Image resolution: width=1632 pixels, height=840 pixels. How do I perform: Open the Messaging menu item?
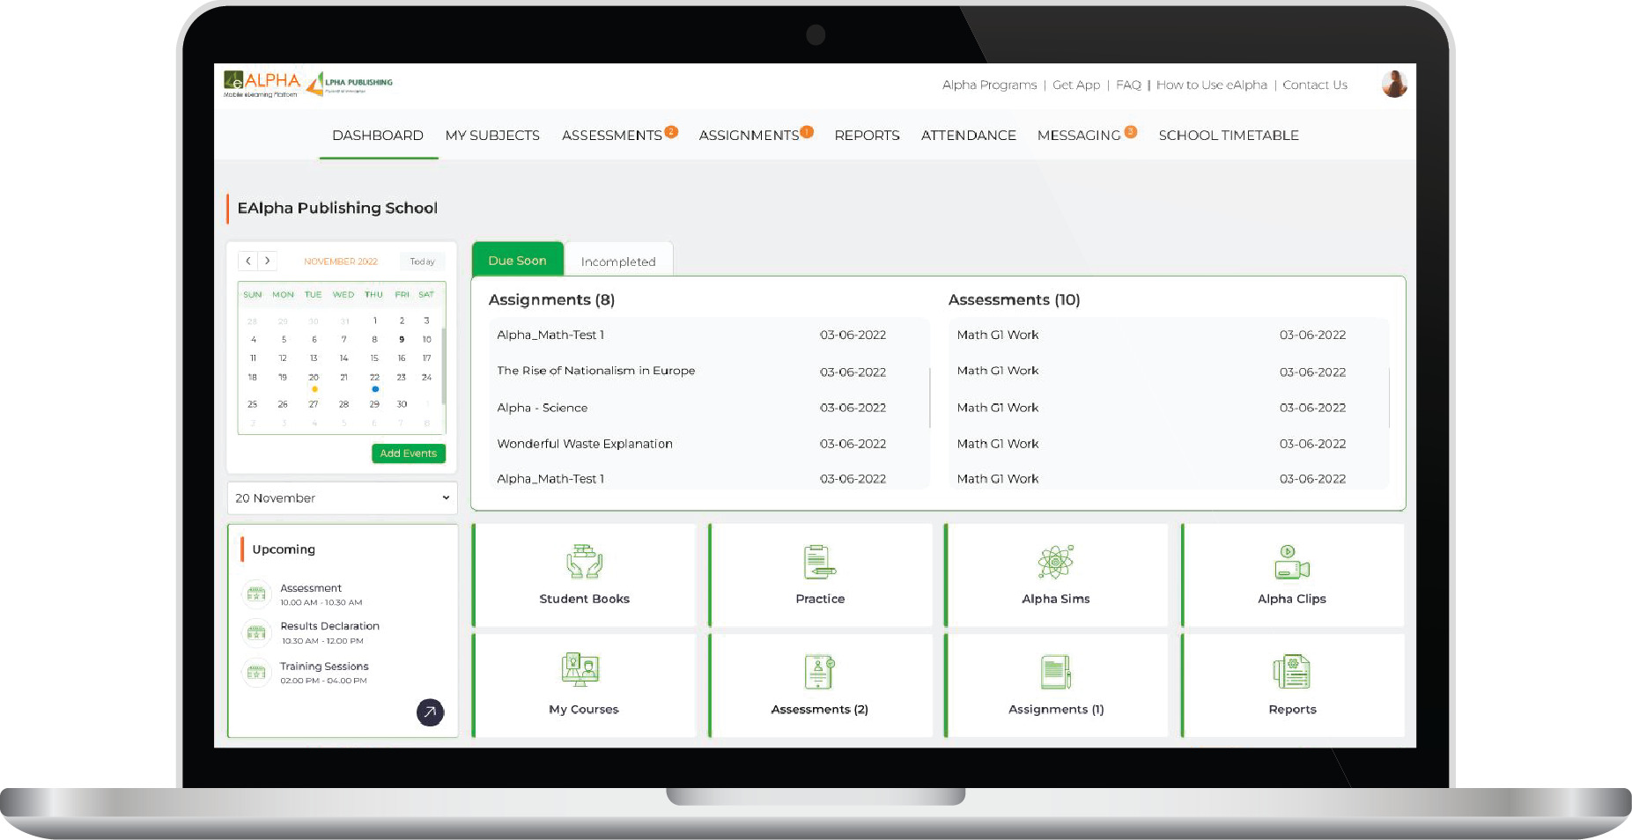coord(1079,136)
